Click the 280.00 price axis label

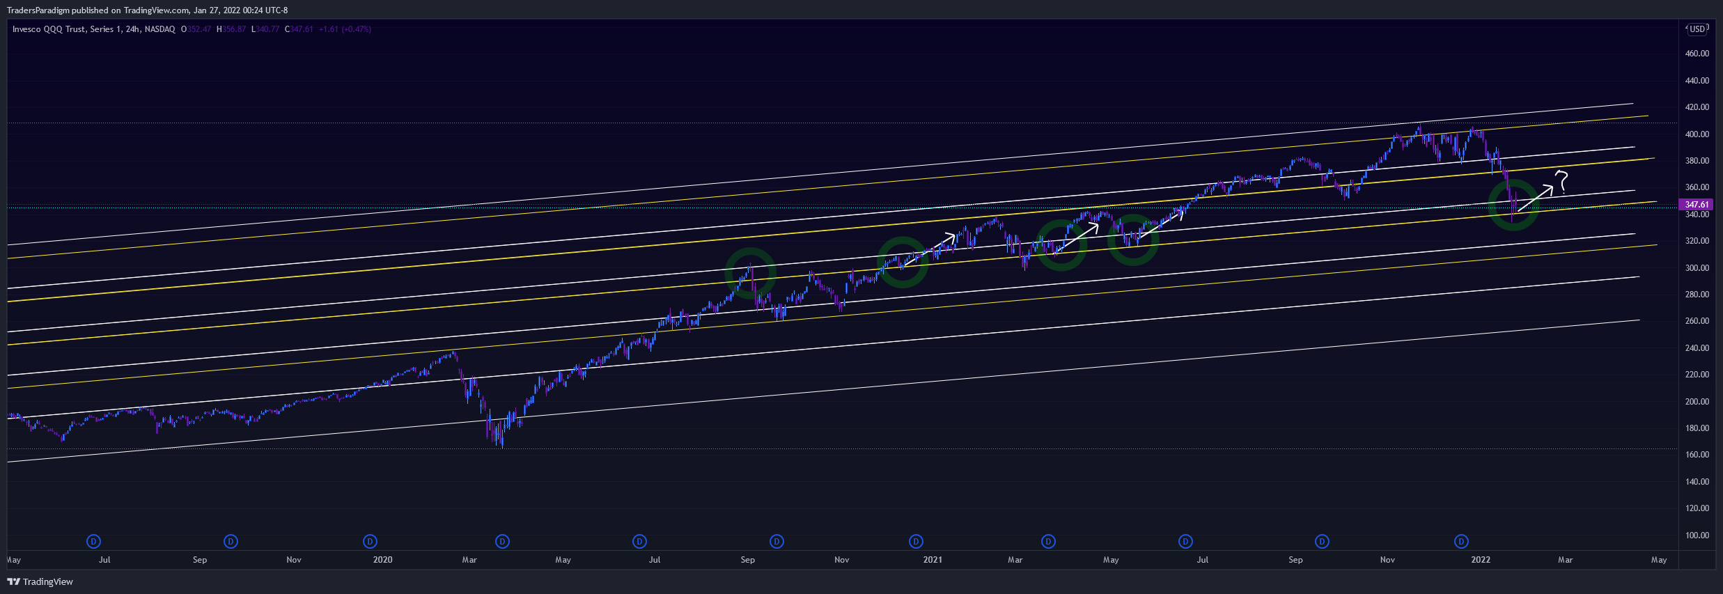pyautogui.click(x=1697, y=295)
